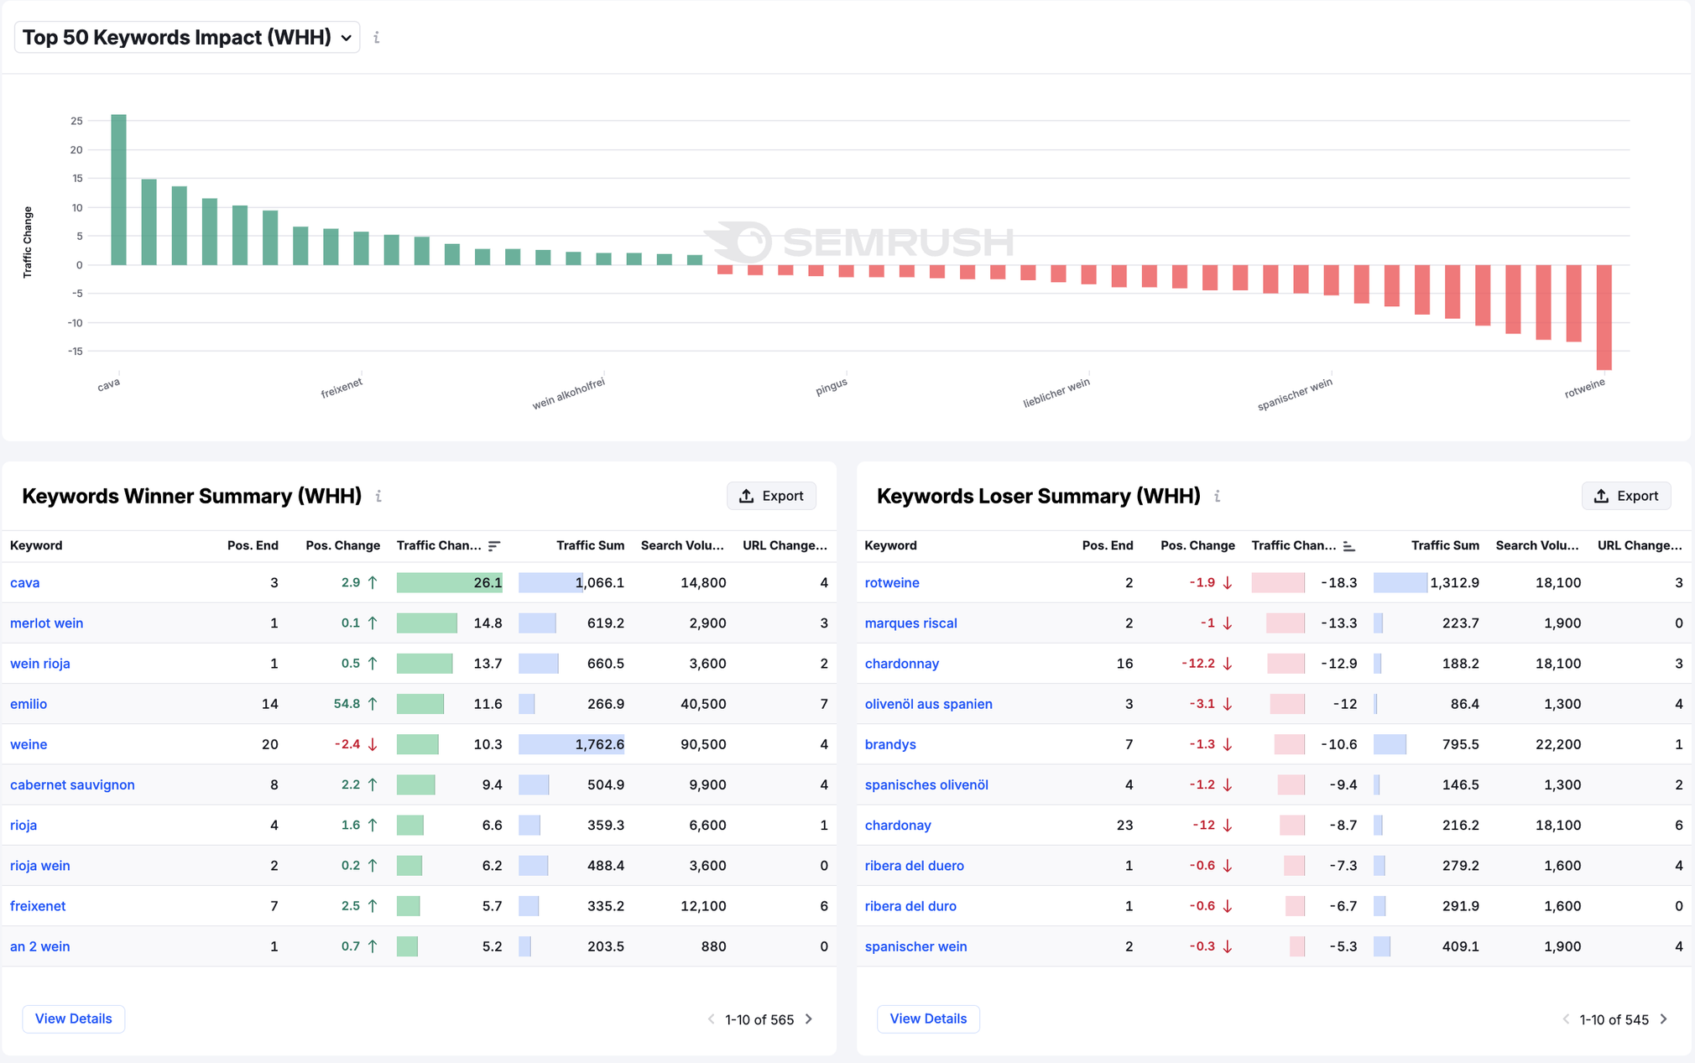Click info icon next to Top 50 Keywords Impact

click(377, 38)
